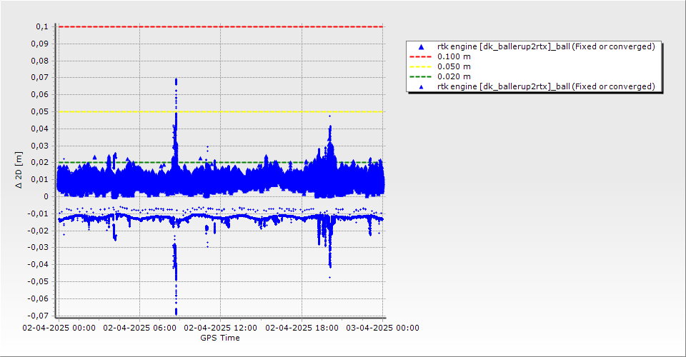Image resolution: width=686 pixels, height=357 pixels.
Task: Click the 0,02 y-axis label
Action: pos(40,163)
